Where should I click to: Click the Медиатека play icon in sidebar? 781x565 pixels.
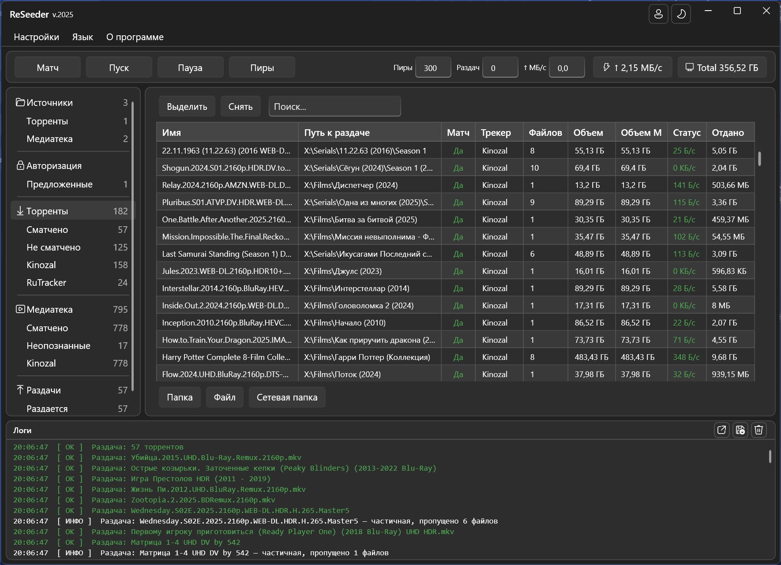click(20, 309)
